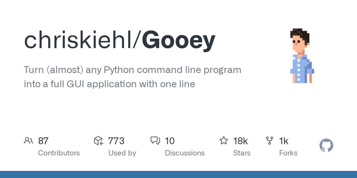Click the repository description text

coord(132,77)
